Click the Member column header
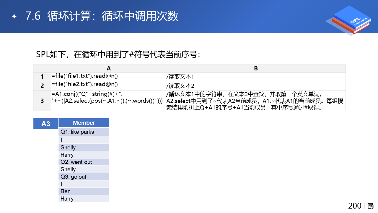 84,123
